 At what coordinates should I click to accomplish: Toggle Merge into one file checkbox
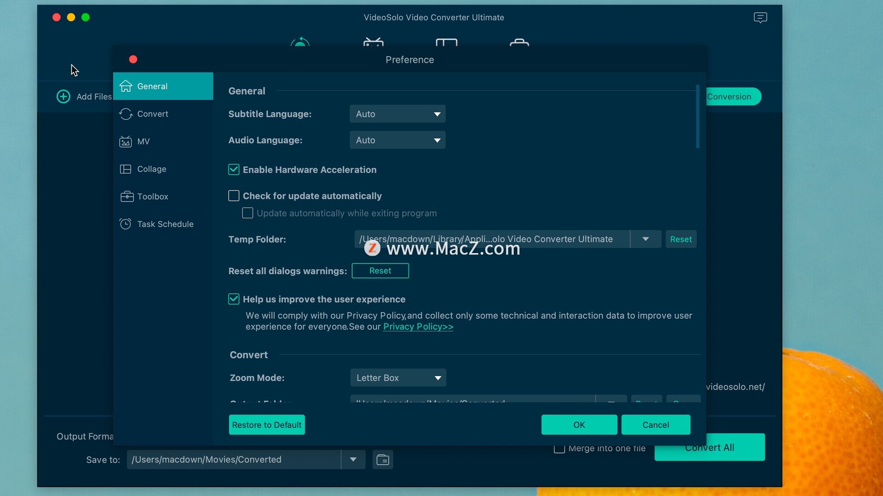pos(559,448)
